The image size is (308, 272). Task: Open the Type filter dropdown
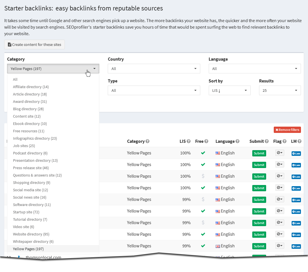(x=154, y=91)
